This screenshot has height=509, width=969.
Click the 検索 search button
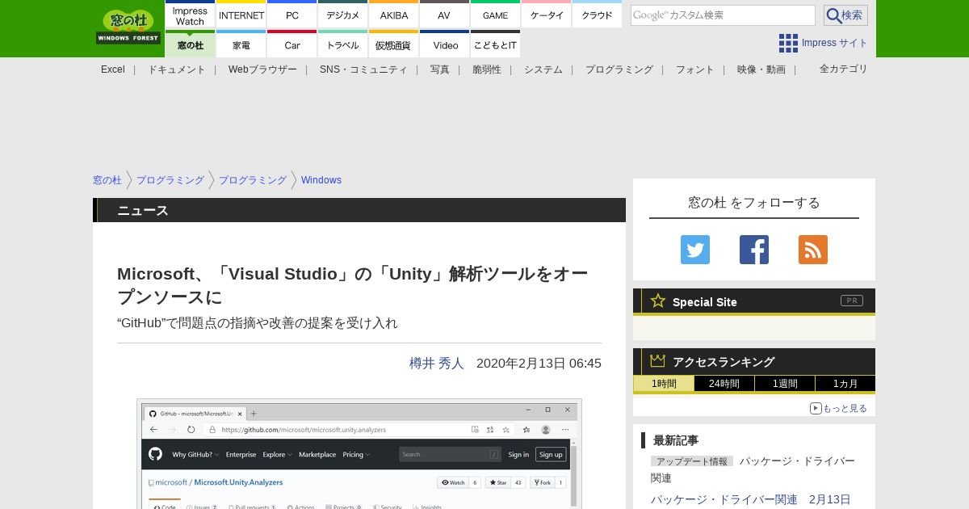tap(845, 15)
